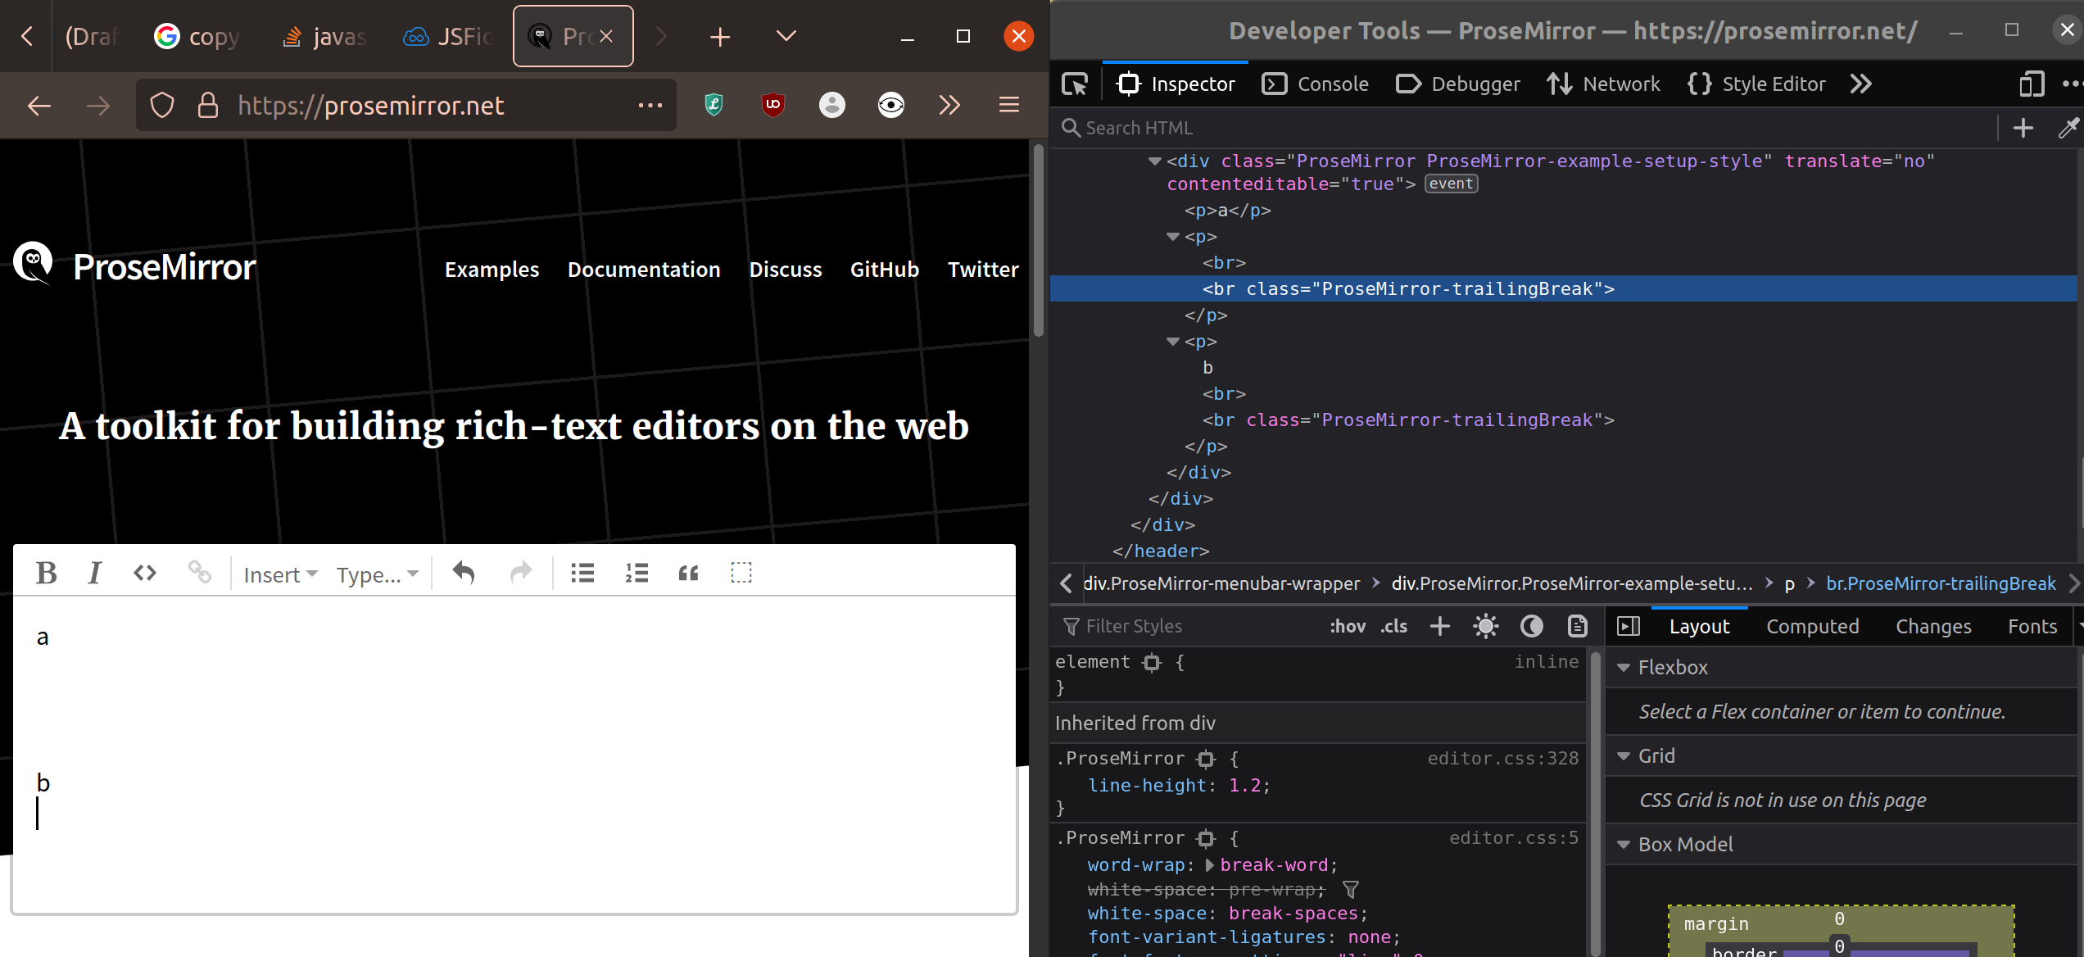Click the undo arrow in the editor
Screen dimensions: 2084x957
463,573
